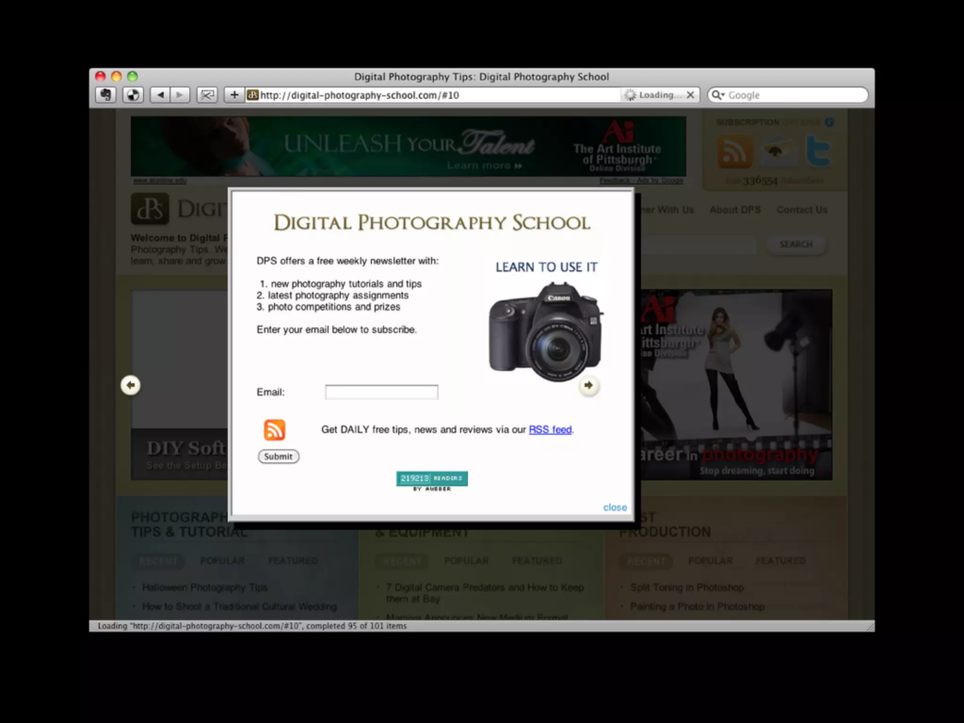Click the browser forward arrow

point(180,95)
